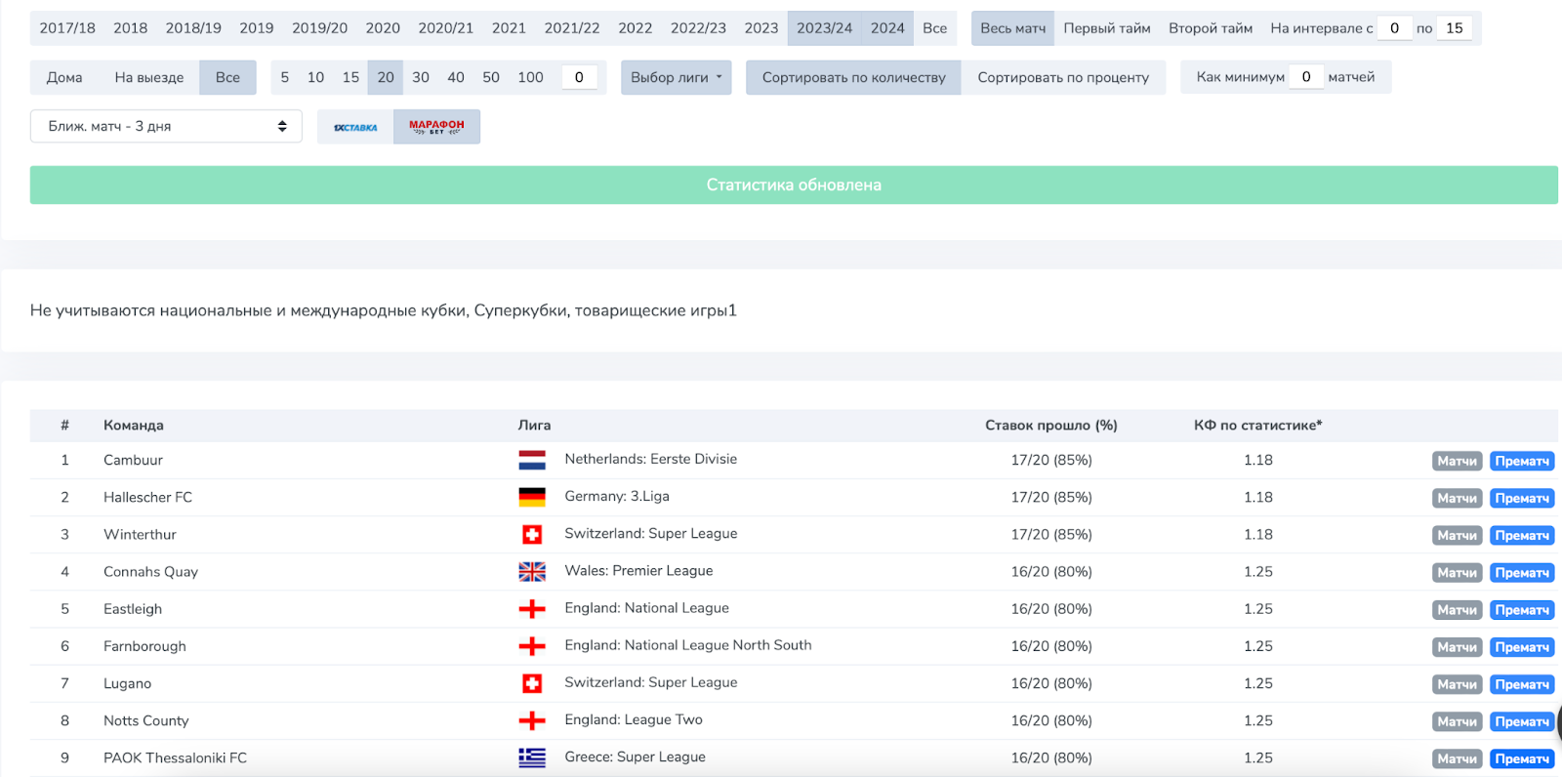Viewport: 1562px width, 777px height.
Task: Open Матчи for Cambuur
Action: point(1457,461)
